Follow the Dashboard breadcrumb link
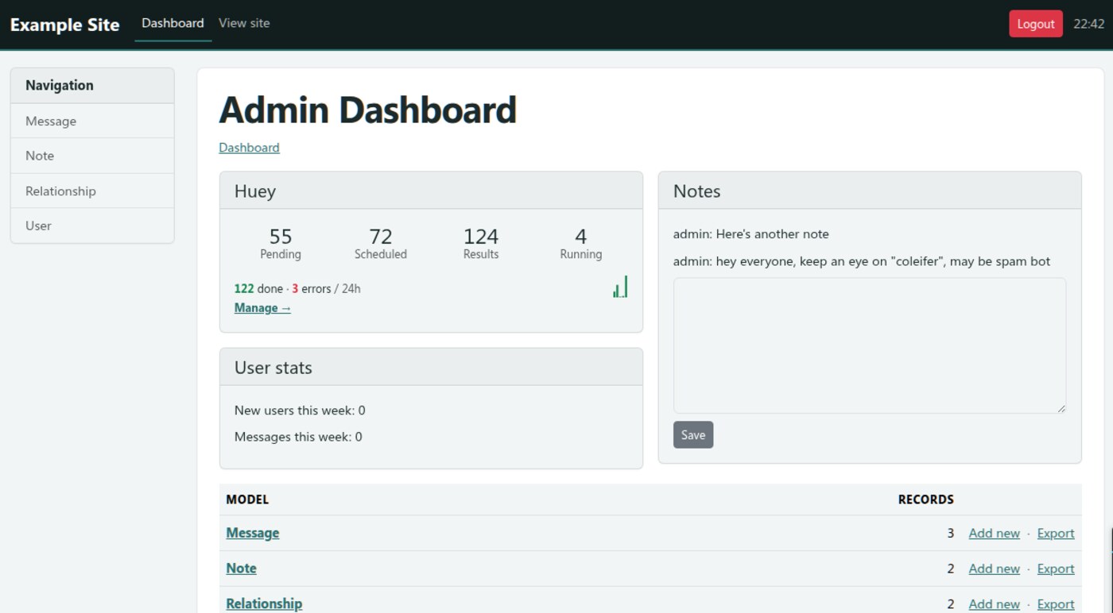This screenshot has width=1113, height=613. 249,148
